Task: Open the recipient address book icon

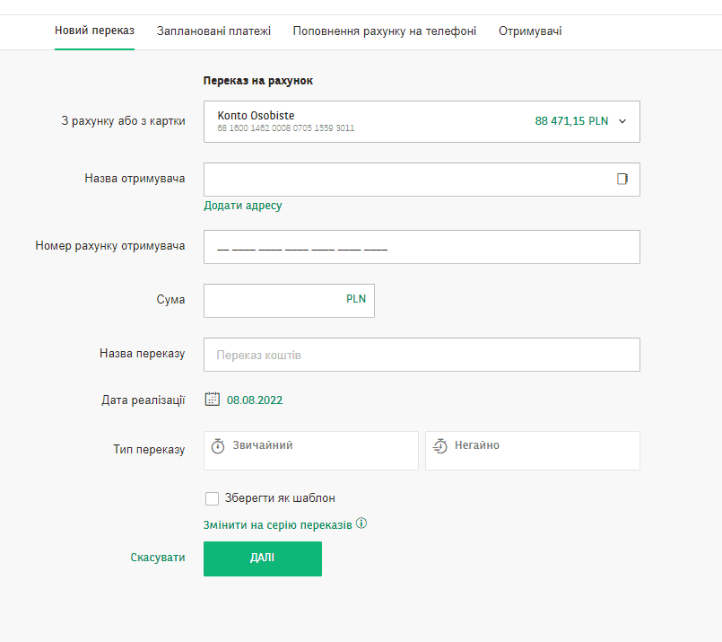Action: [x=622, y=179]
